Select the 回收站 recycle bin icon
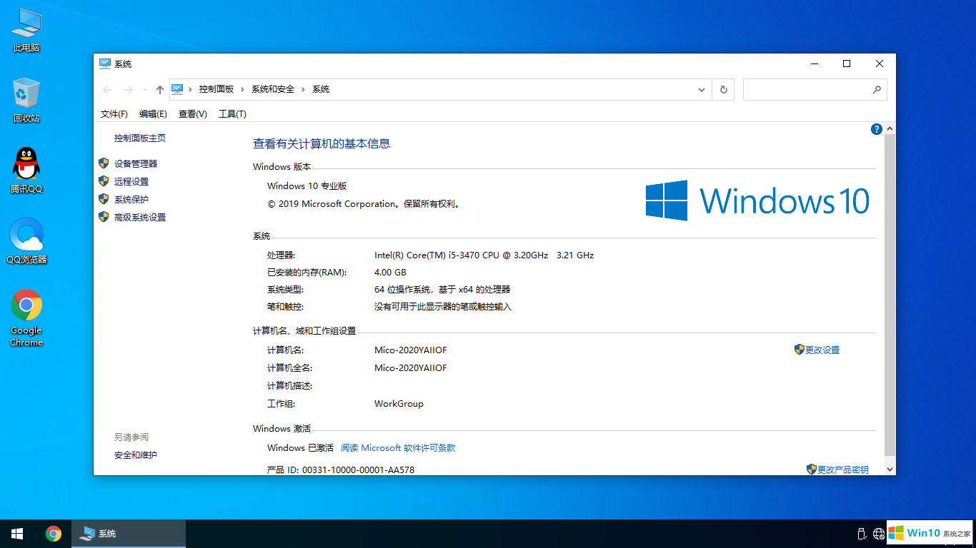The image size is (976, 548). pyautogui.click(x=26, y=101)
